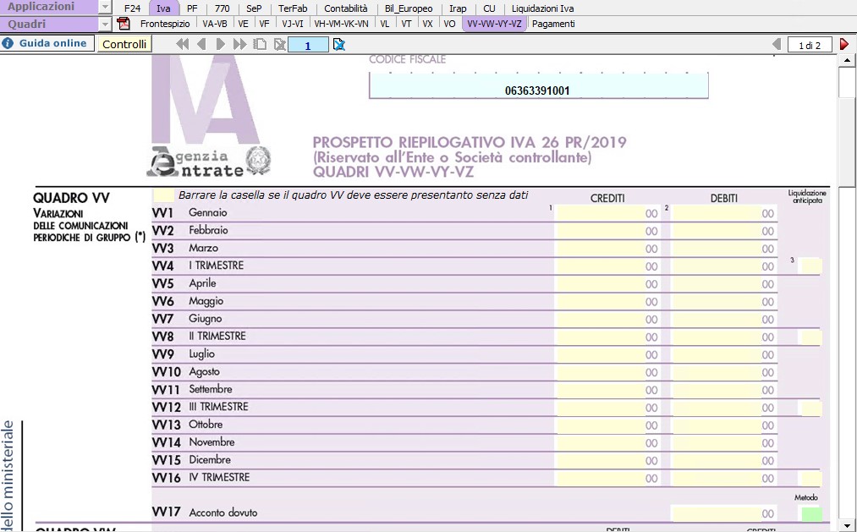Screen dimensions: 857x532
Task: Go to next page with red arrow
Action: click(x=844, y=45)
